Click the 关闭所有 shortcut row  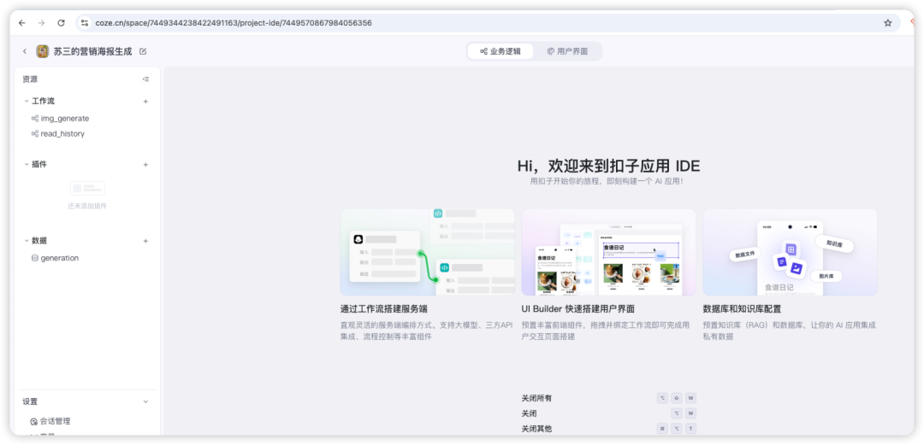[x=609, y=399]
